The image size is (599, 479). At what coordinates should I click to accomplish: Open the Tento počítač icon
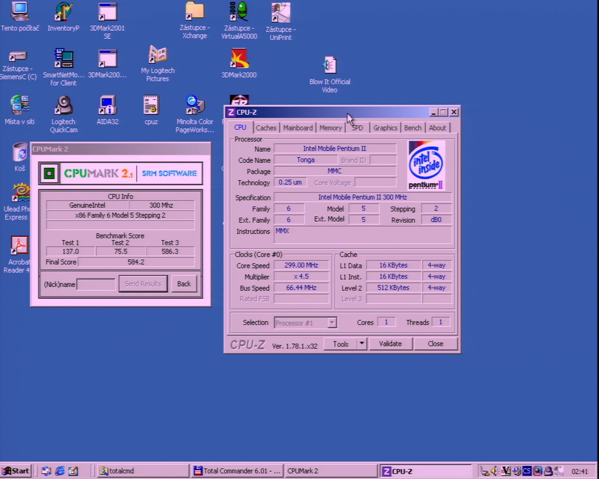pyautogui.click(x=20, y=12)
